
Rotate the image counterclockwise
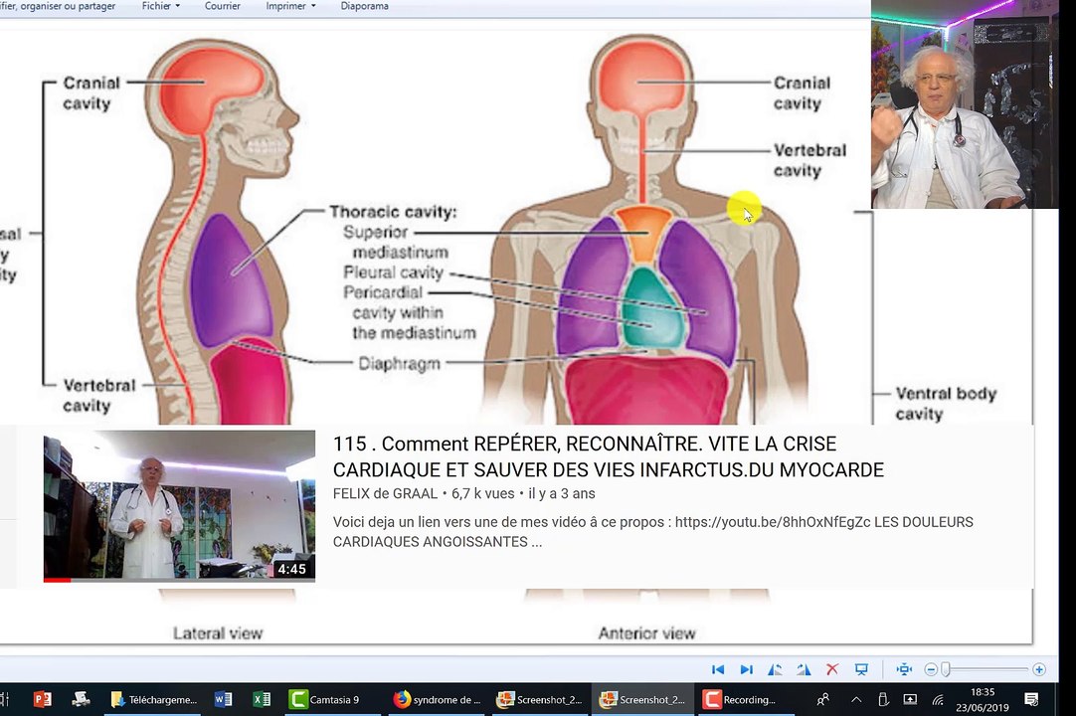tap(775, 669)
